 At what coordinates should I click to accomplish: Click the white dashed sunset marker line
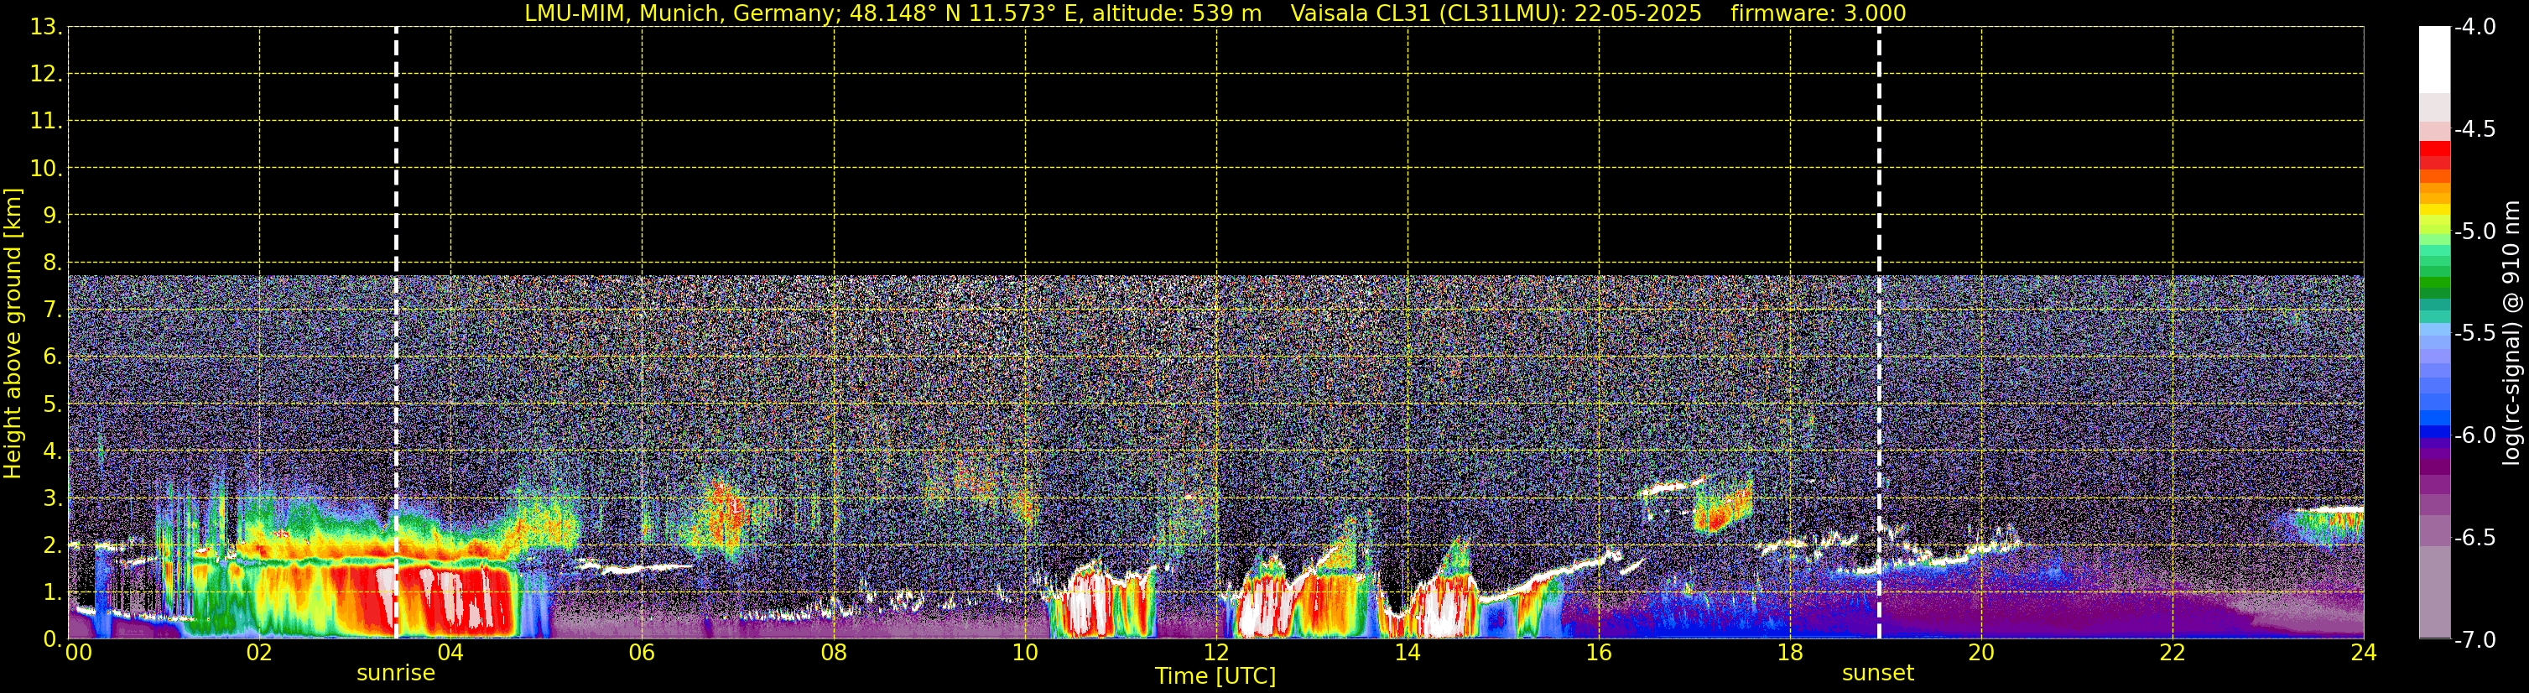(x=1879, y=333)
